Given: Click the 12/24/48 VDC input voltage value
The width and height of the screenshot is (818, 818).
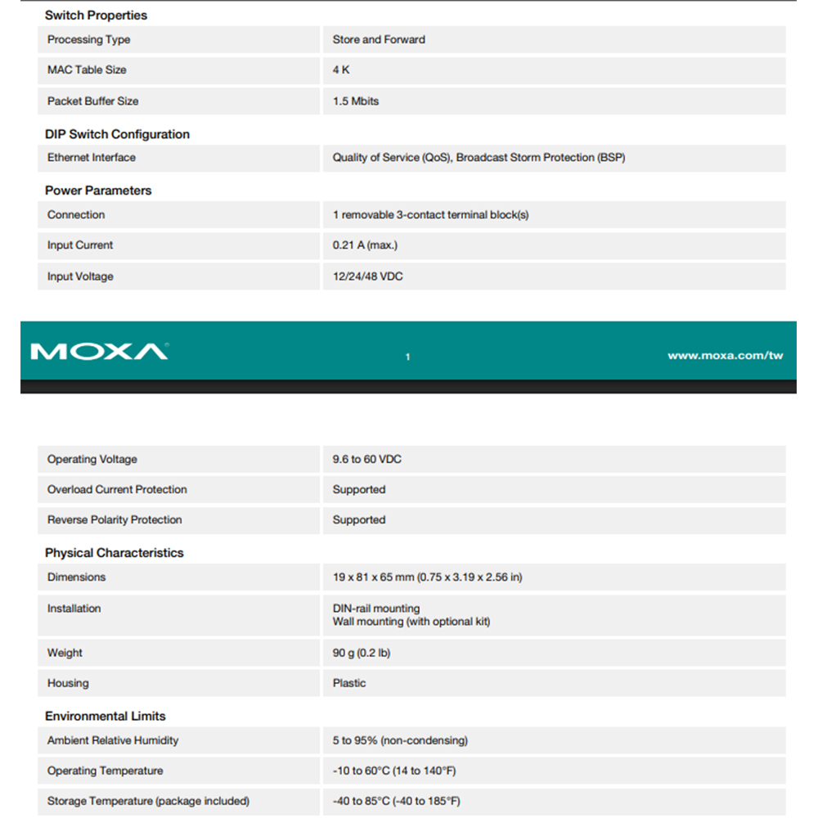Looking at the screenshot, I should [x=367, y=276].
